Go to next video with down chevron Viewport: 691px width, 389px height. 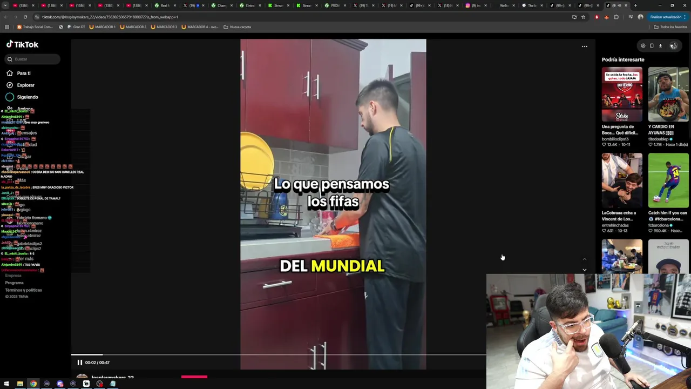(584, 270)
